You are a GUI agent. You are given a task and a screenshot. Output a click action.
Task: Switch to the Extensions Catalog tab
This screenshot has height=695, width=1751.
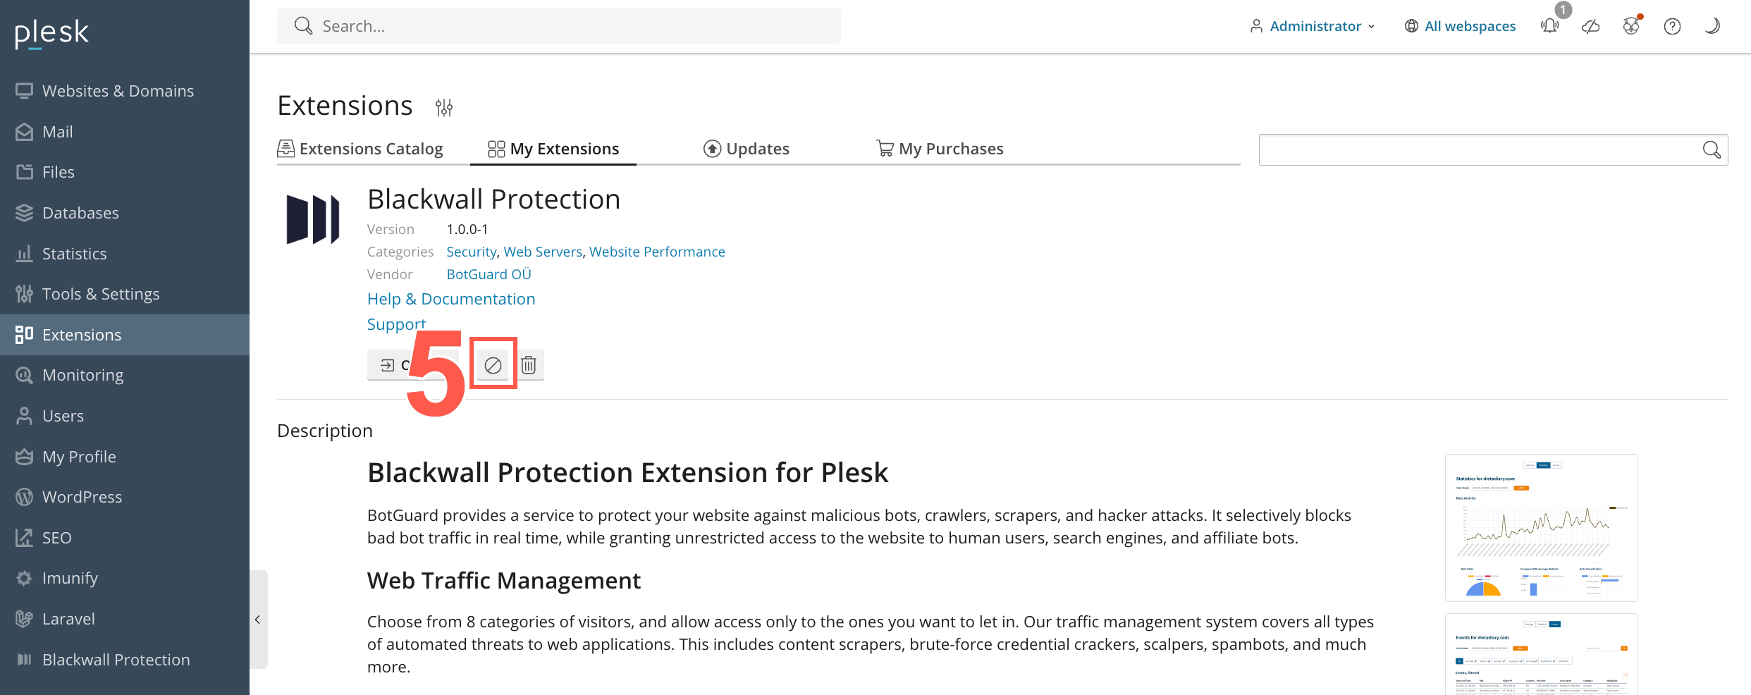[x=360, y=149]
